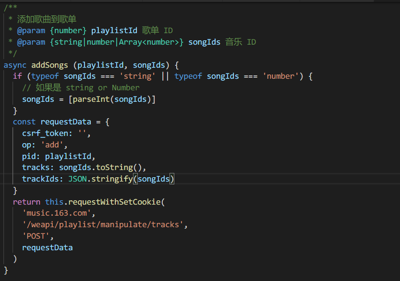400x281 pixels.
Task: Click the 音乐 ID description in the comment
Action: (x=240, y=42)
